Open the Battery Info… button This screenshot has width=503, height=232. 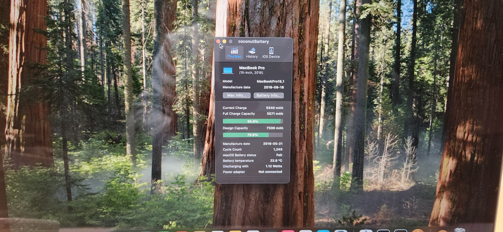pos(269,95)
